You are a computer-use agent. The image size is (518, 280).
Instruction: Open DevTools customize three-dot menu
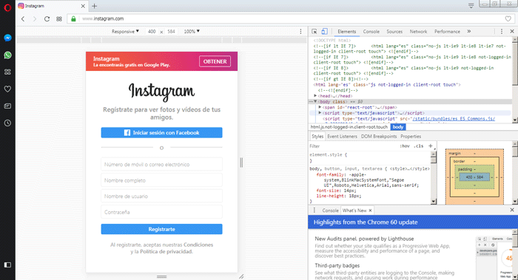coord(502,31)
